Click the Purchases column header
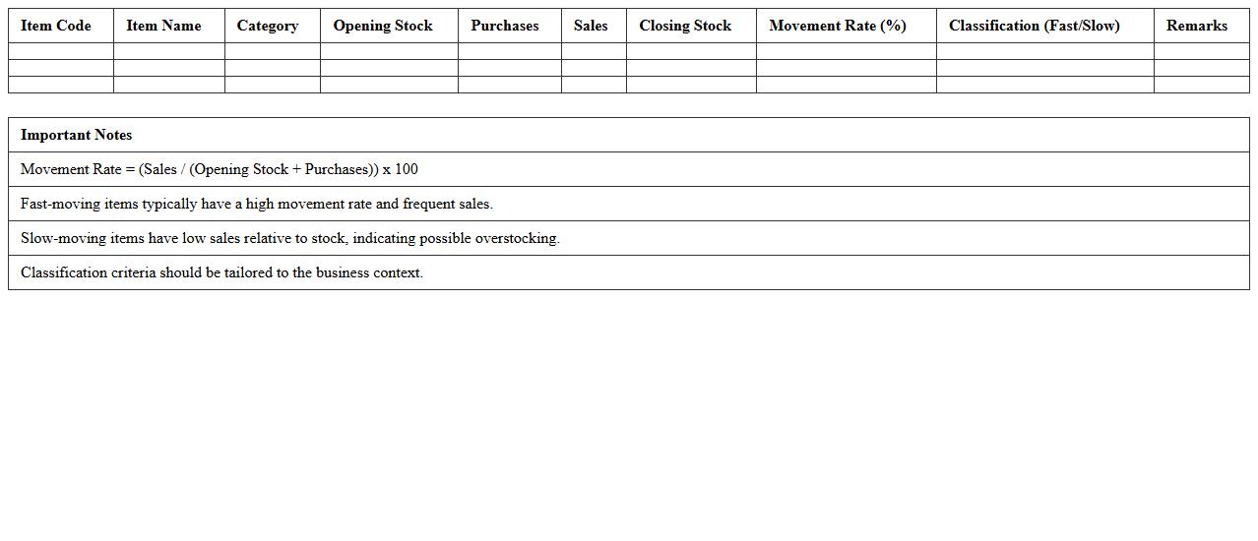Viewport: 1258px width, 541px height. pos(505,26)
